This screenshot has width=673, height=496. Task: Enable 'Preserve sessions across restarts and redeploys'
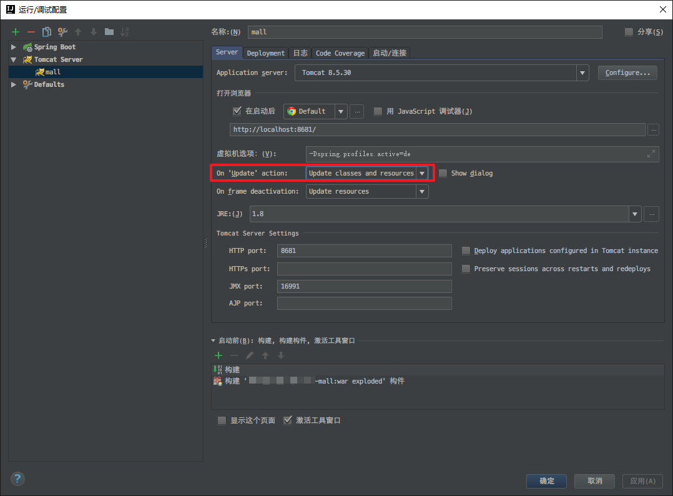pos(466,269)
